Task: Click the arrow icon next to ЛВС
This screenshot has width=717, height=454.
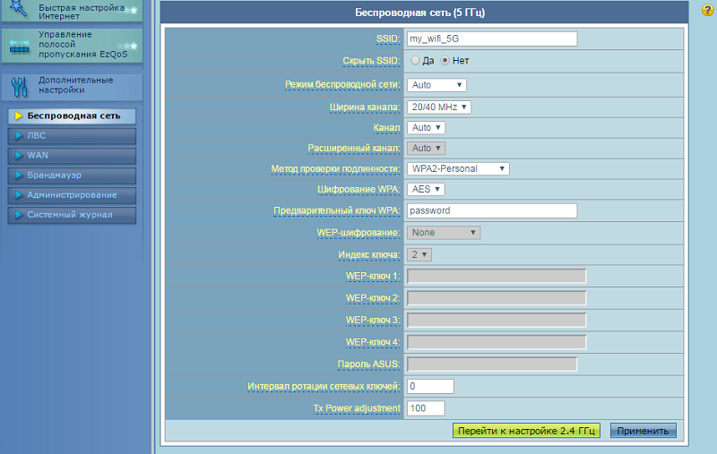Action: (18, 136)
